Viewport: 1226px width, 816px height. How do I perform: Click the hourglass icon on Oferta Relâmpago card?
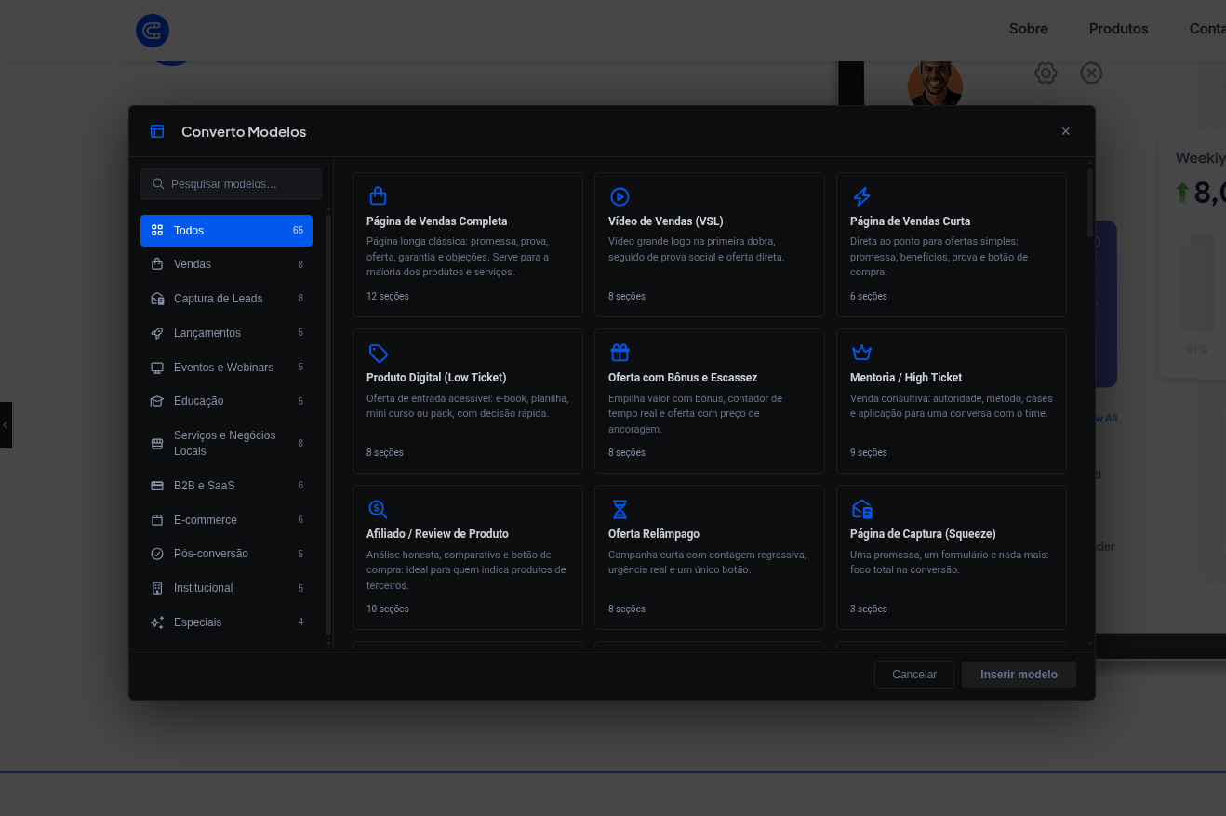pos(620,509)
